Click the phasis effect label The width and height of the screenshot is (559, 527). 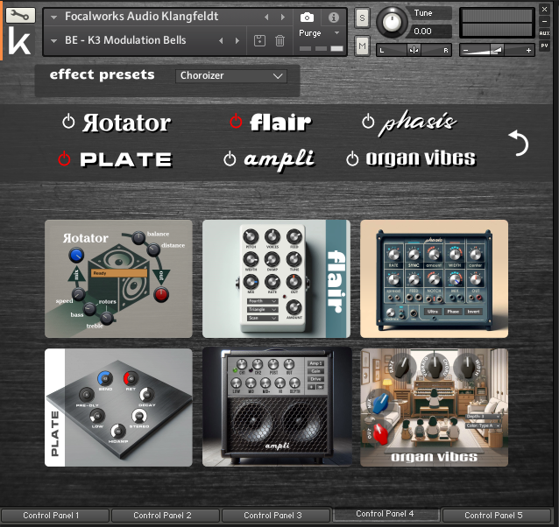click(x=419, y=123)
